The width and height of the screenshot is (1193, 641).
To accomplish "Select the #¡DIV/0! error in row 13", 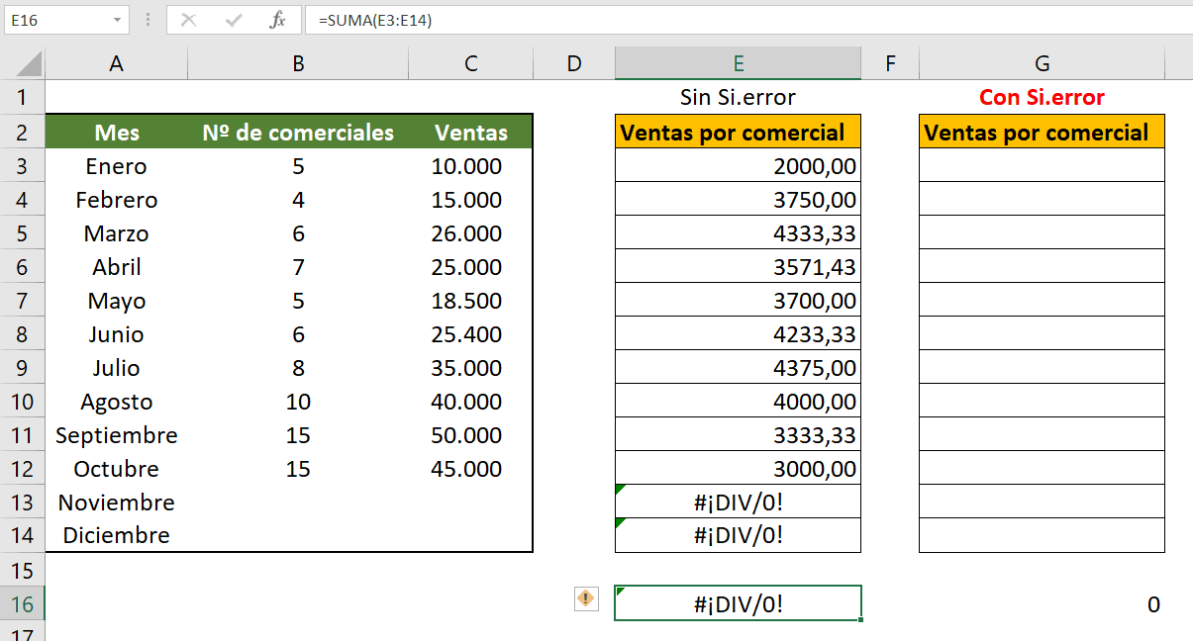I will (x=738, y=502).
